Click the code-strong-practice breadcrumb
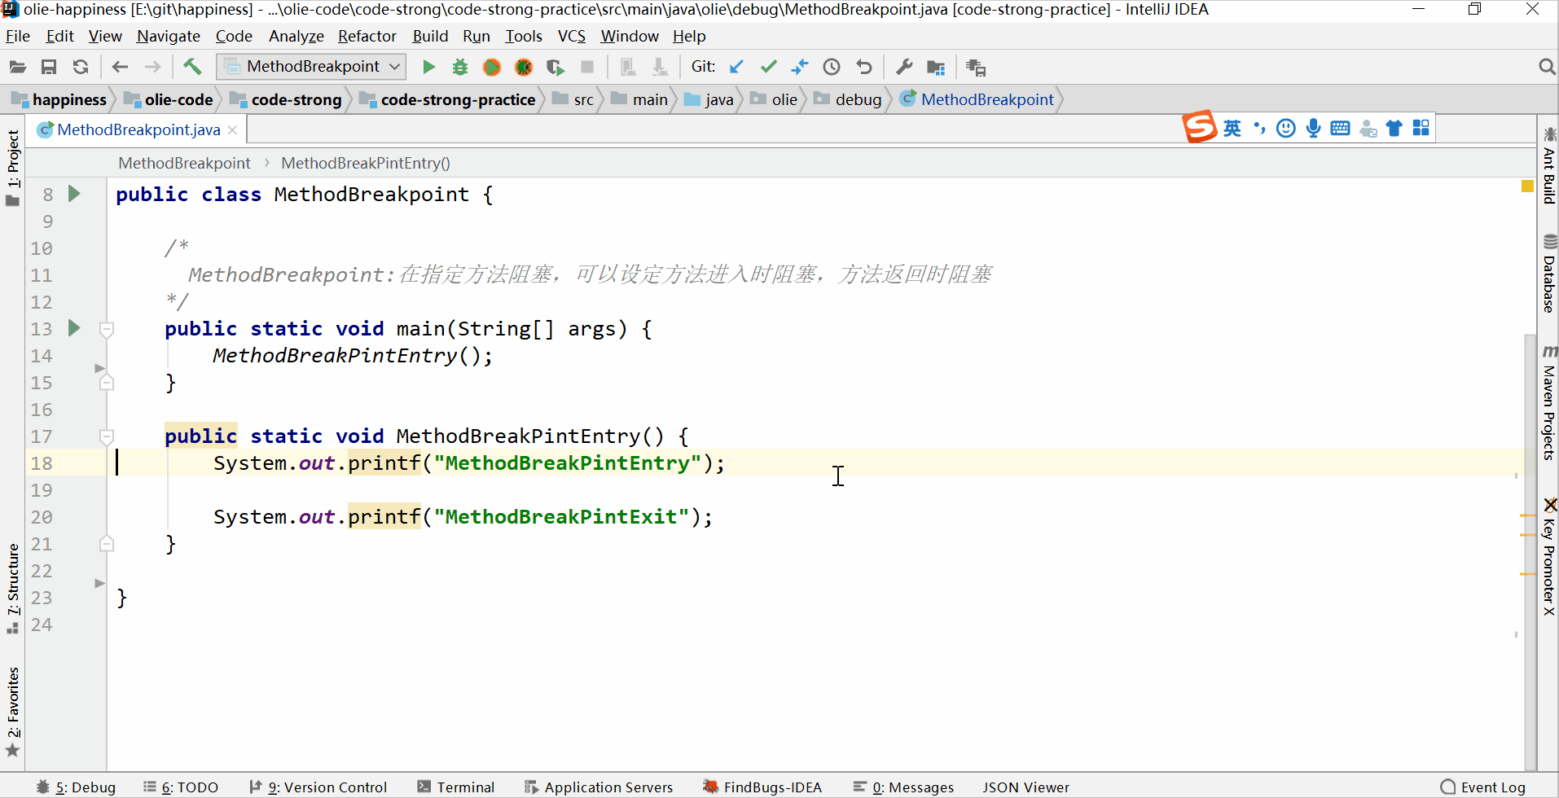Viewport: 1559px width, 798px height. tap(457, 99)
